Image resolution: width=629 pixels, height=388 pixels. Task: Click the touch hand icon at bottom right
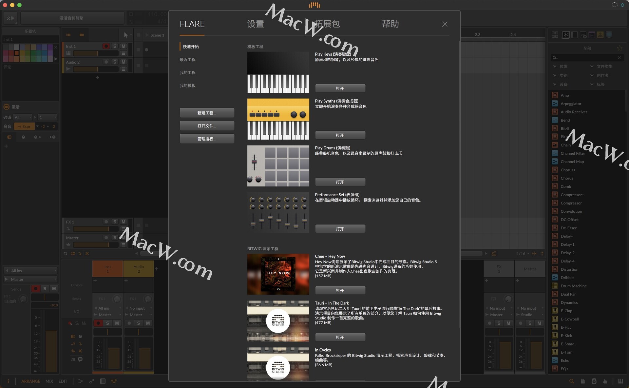pos(605,381)
